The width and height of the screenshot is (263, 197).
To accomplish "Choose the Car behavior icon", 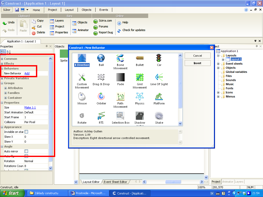I will (159, 58).
